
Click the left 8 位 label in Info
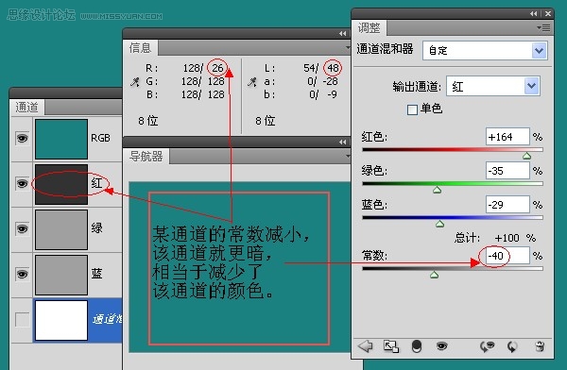tap(148, 120)
